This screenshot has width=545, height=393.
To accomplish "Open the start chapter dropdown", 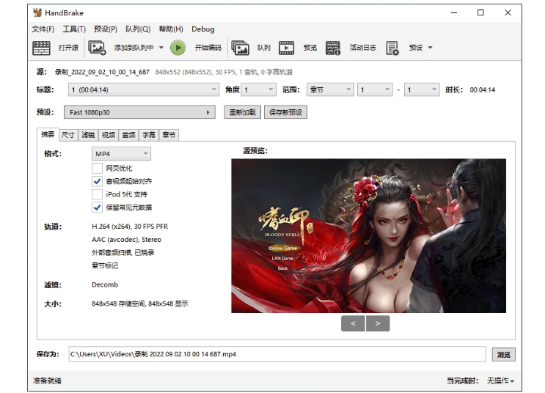I will (375, 89).
